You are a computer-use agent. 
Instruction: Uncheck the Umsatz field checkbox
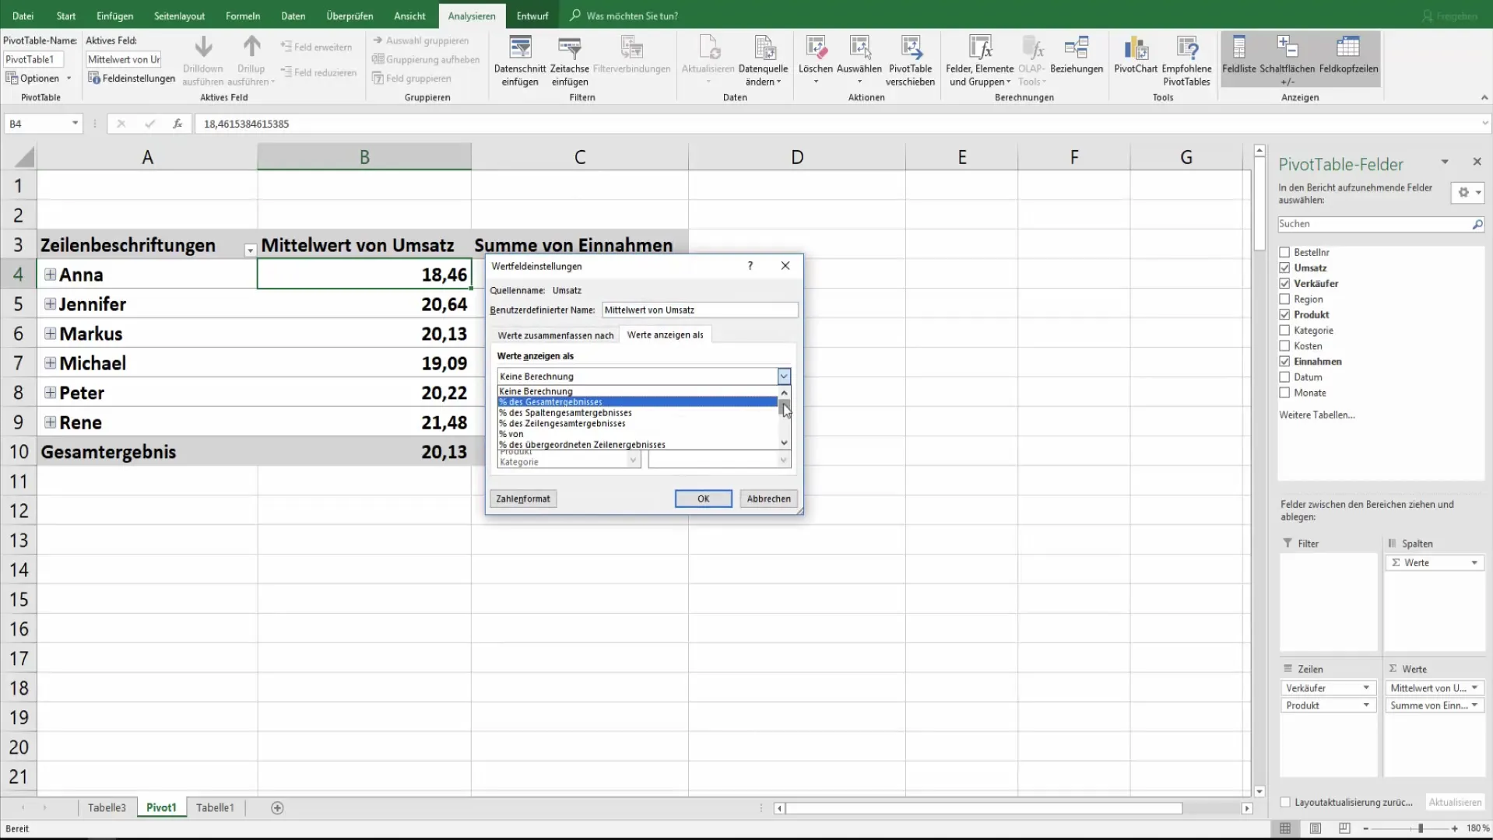point(1284,268)
